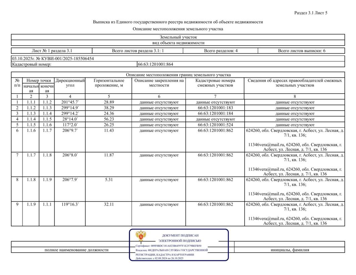Click the 'Земельный участок' heading cell
The width and height of the screenshot is (356, 275).
[x=178, y=37]
